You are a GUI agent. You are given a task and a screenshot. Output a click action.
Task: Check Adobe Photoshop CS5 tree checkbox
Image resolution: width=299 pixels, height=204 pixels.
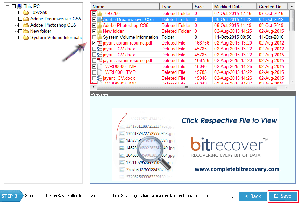coord(20,25)
